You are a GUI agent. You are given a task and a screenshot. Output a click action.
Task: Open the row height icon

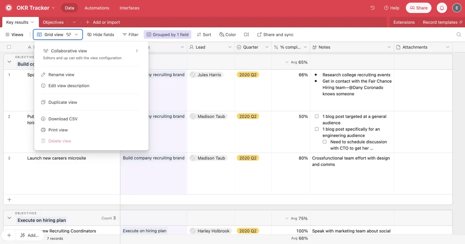(246, 34)
